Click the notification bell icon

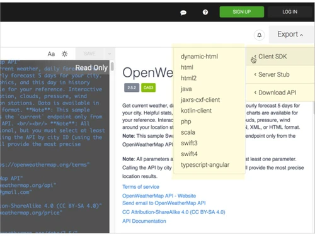click(x=260, y=35)
